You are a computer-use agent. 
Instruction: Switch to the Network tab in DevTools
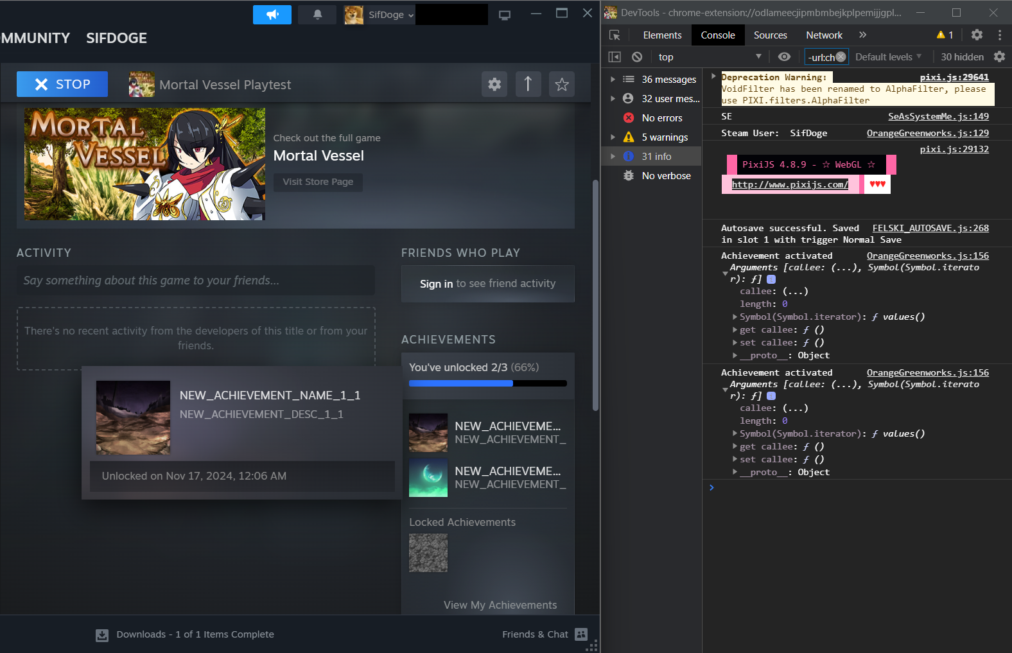point(824,35)
